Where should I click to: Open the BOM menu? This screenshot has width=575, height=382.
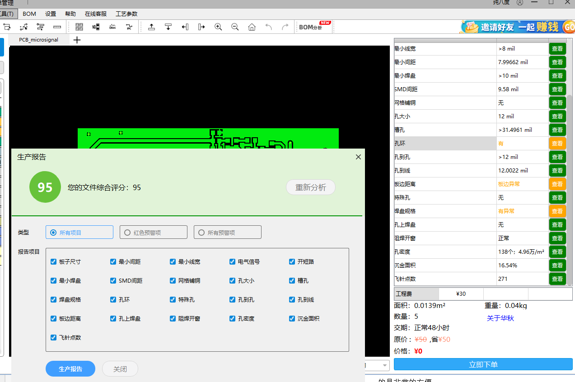tap(29, 14)
